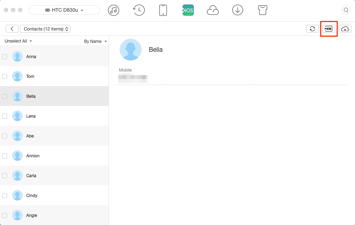
Task: Select the Carla contact name
Action: [31, 175]
